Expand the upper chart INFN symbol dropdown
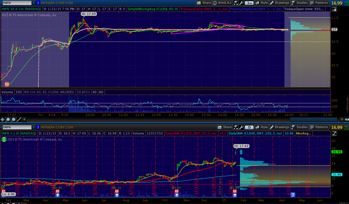The image size is (349, 204). [x=34, y=3]
